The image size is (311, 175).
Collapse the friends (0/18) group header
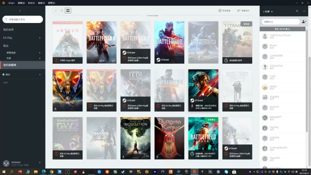(282, 29)
